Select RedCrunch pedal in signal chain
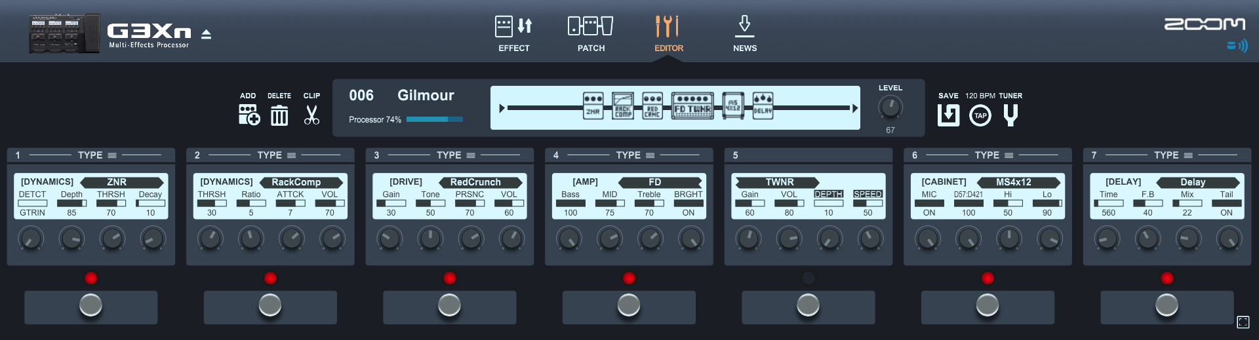The width and height of the screenshot is (1259, 340). click(x=652, y=105)
